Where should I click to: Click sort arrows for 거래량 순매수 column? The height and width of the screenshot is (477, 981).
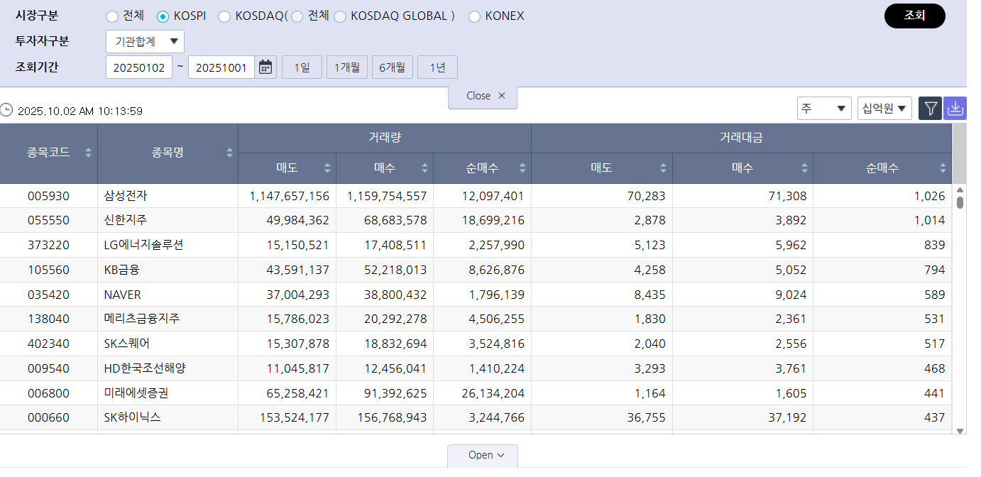pos(522,168)
